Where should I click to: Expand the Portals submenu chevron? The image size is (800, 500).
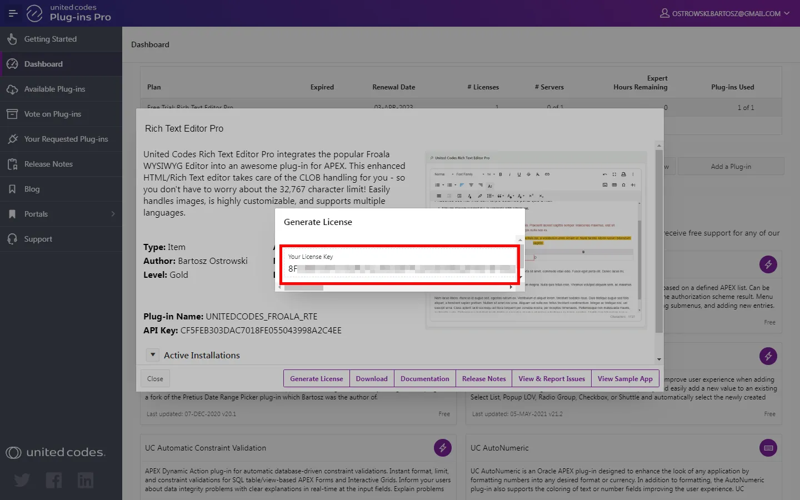(x=113, y=214)
